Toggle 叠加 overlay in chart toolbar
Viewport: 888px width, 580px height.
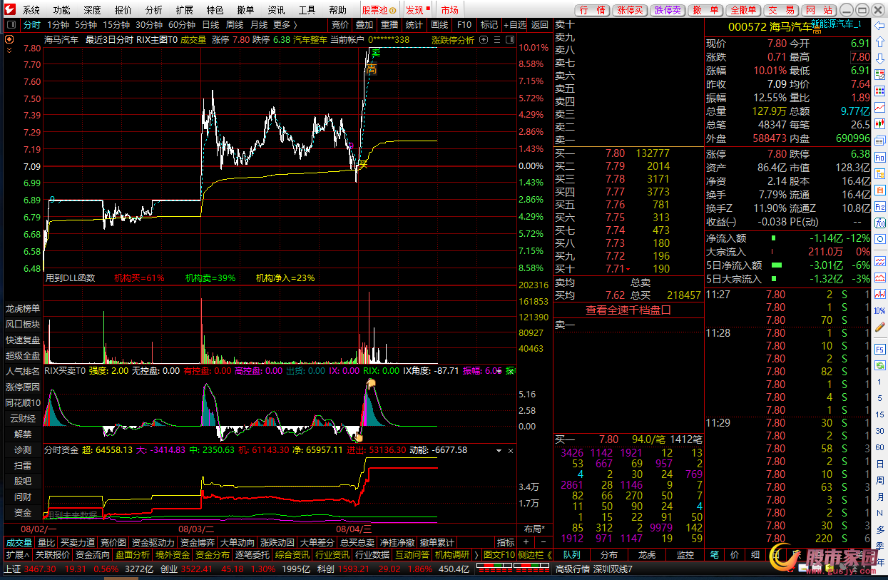[x=364, y=24]
